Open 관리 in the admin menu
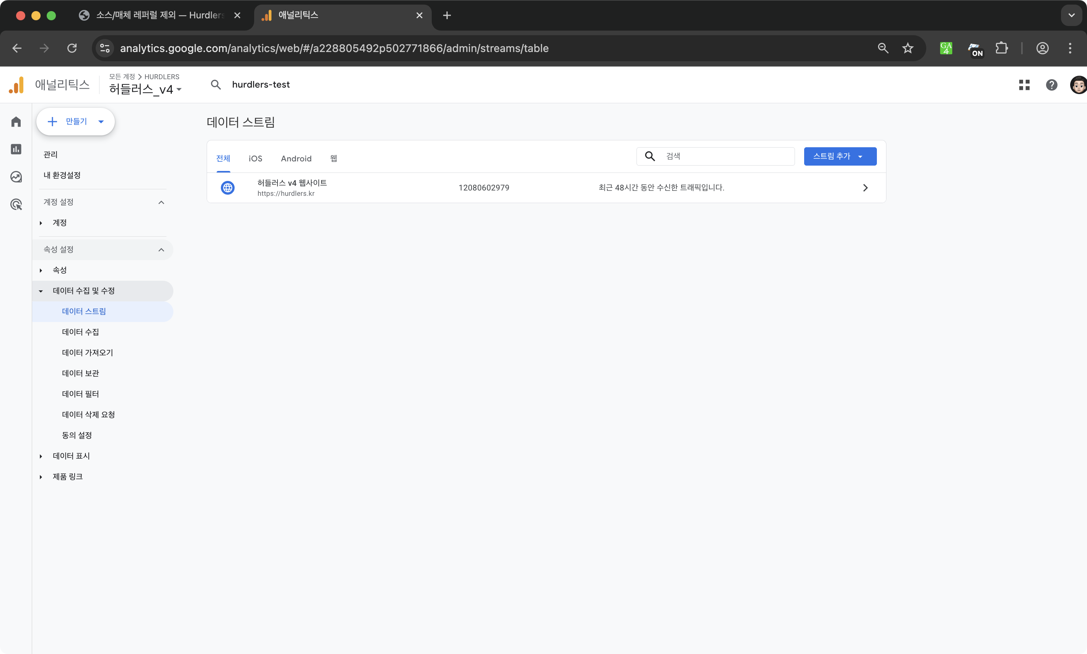 click(51, 155)
